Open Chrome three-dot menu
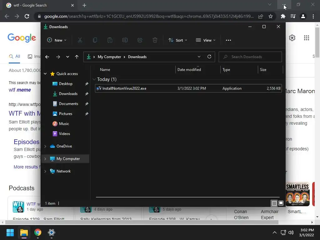This screenshot has width=320, height=240. pyautogui.click(x=313, y=16)
